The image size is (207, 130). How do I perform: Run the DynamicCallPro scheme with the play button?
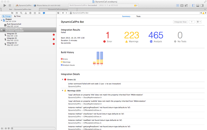(x=5, y=5)
